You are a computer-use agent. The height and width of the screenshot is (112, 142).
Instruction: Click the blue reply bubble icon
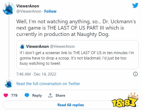click(27, 95)
